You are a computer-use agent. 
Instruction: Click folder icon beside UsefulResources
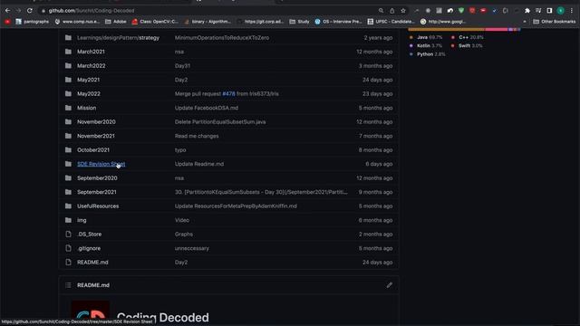pos(68,206)
